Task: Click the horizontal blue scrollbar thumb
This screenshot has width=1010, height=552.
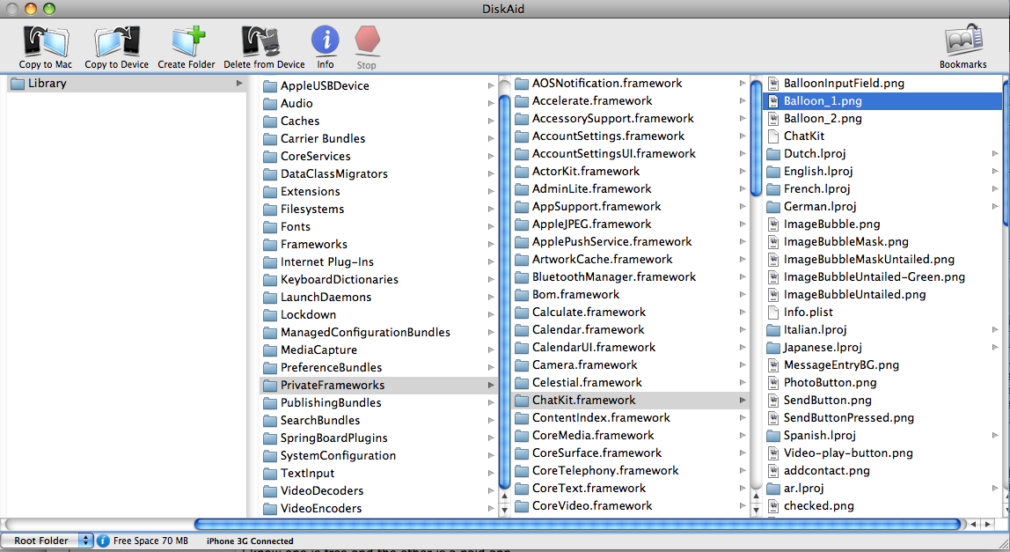Action: (578, 525)
